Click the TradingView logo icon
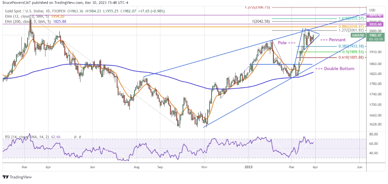388x184 pixels. (6, 177)
